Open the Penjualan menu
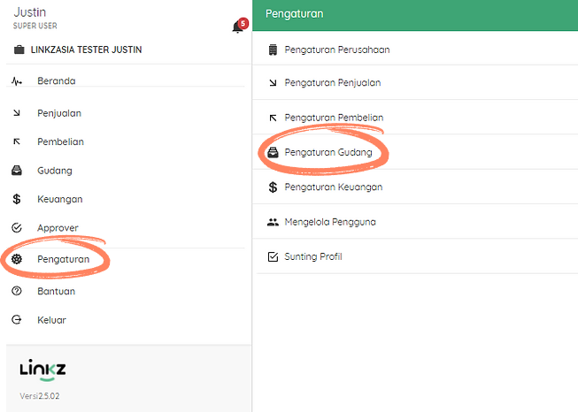 [x=59, y=113]
